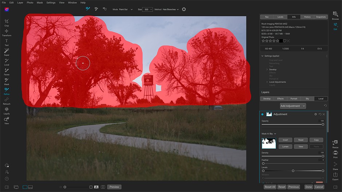Select the Text tool
Viewport: 342px width, 192px height.
tap(7, 42)
